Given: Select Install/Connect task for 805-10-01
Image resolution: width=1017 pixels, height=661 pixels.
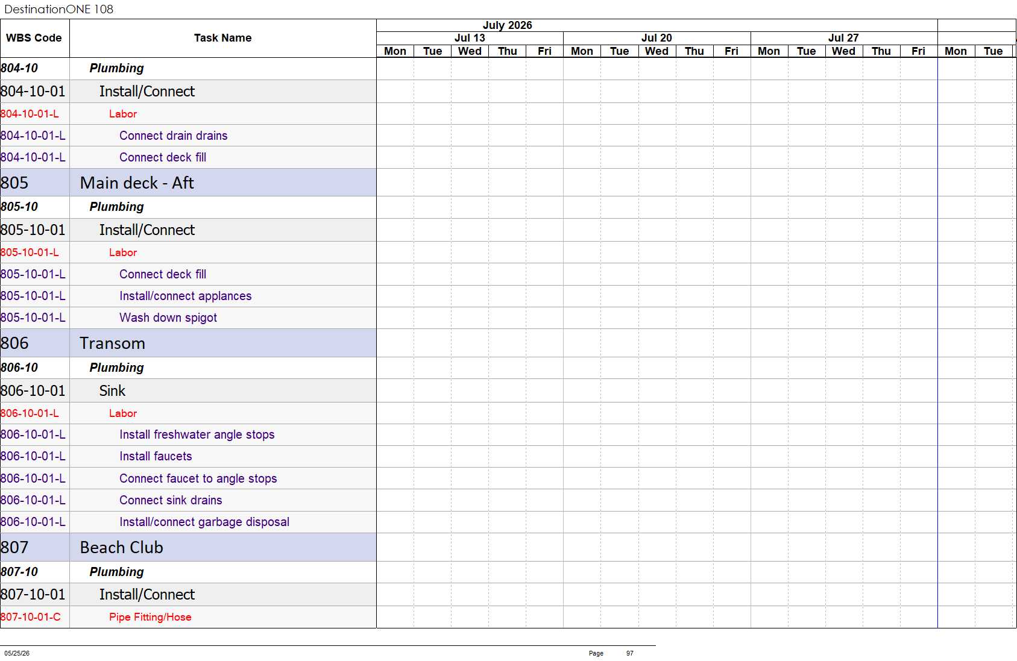Looking at the screenshot, I should tap(223, 230).
